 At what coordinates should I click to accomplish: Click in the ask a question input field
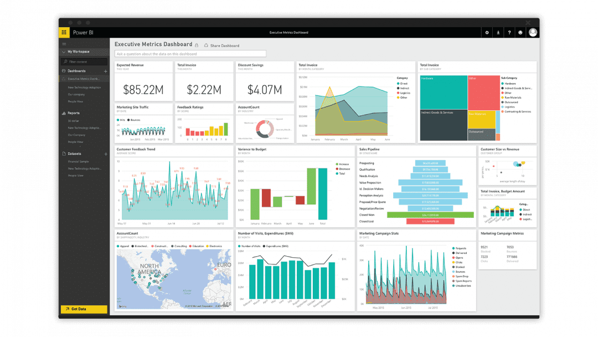[191, 53]
